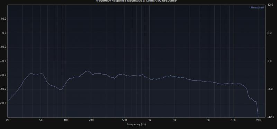Select the chart title text at top
277x129 pixels.
click(x=136, y=1)
